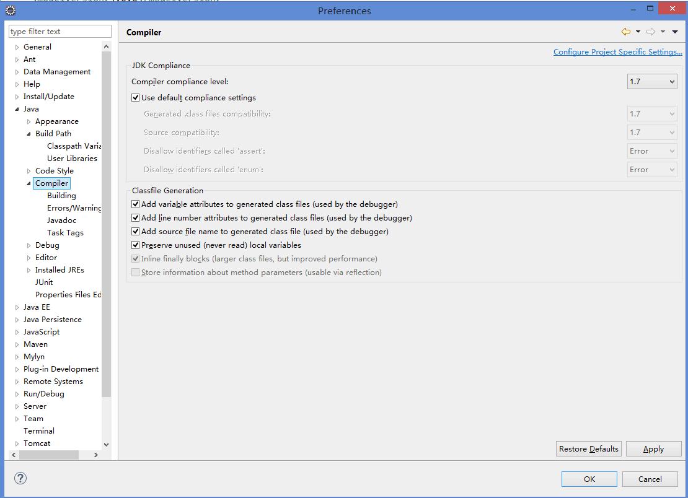The image size is (688, 498).
Task: Click the Cancel button
Action: (x=650, y=479)
